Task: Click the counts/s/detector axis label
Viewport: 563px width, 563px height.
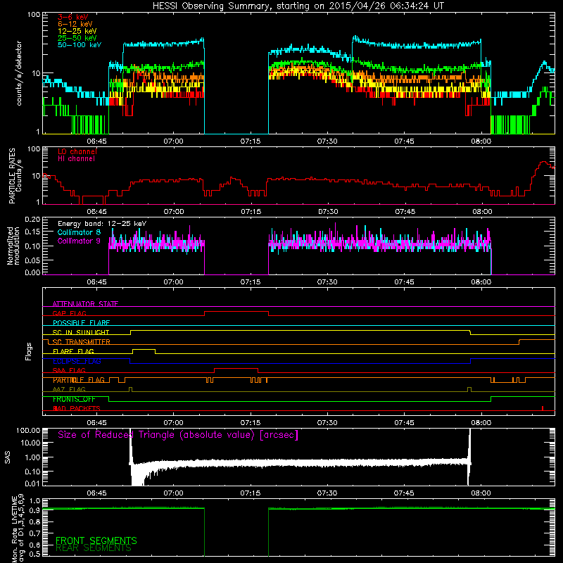Action: (19, 73)
